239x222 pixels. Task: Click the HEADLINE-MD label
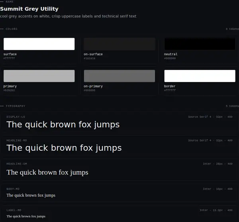point(17,140)
